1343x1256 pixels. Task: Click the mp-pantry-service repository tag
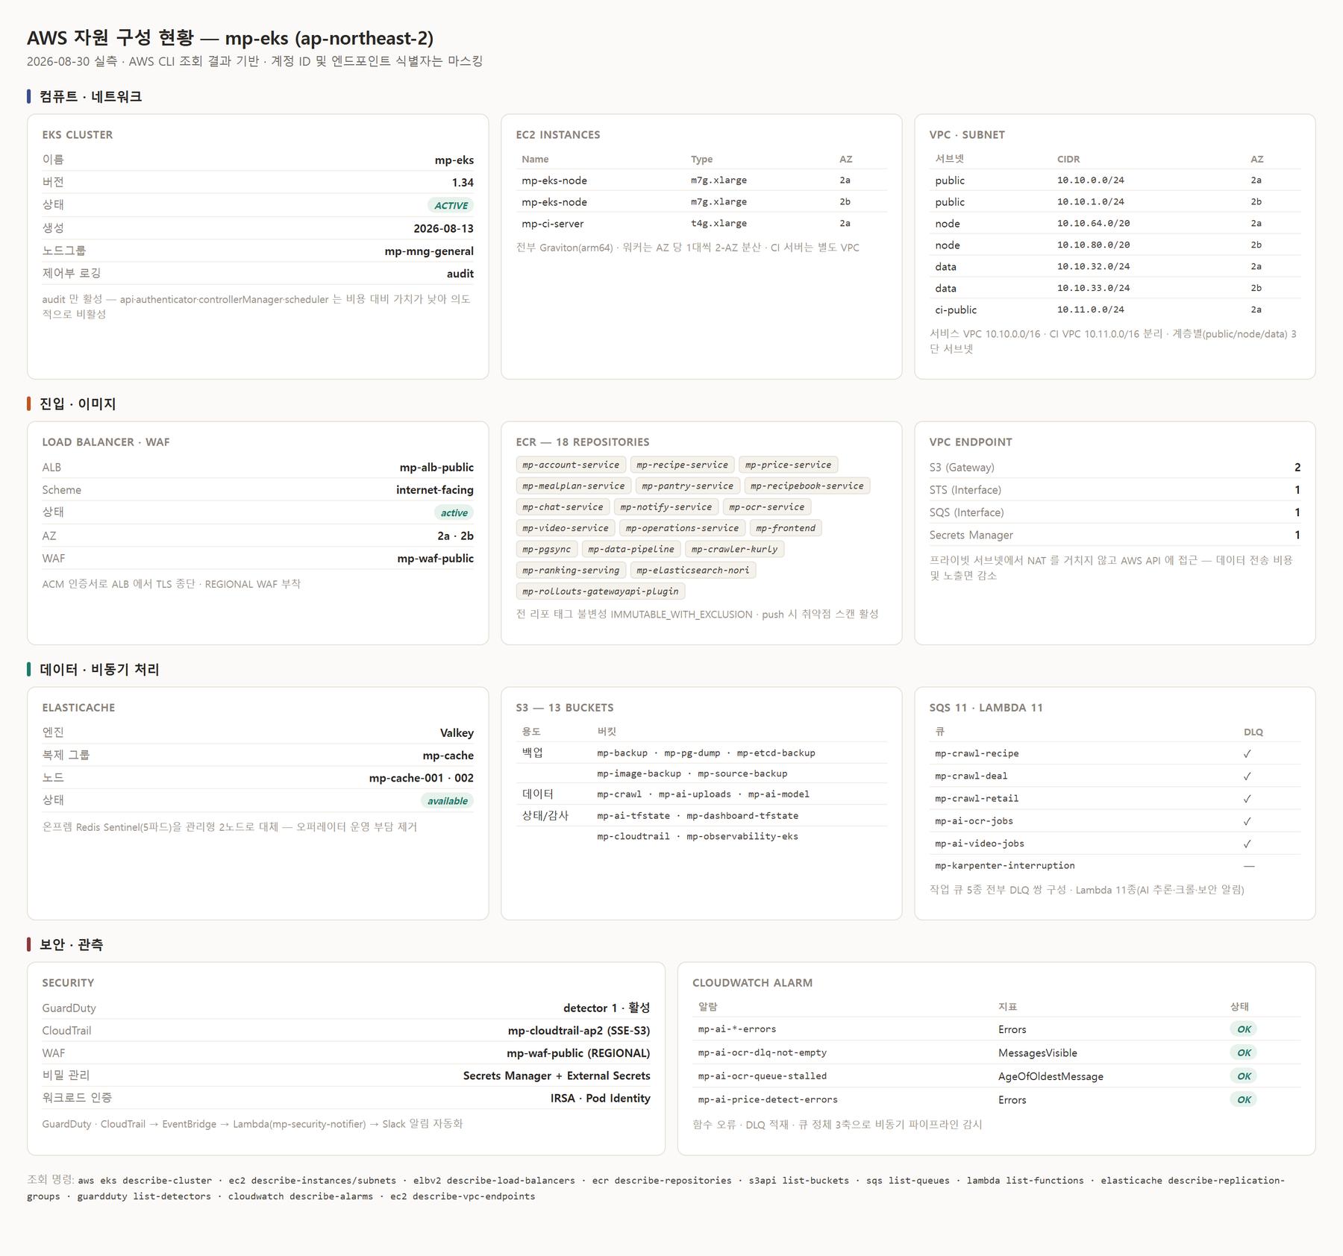(x=687, y=486)
